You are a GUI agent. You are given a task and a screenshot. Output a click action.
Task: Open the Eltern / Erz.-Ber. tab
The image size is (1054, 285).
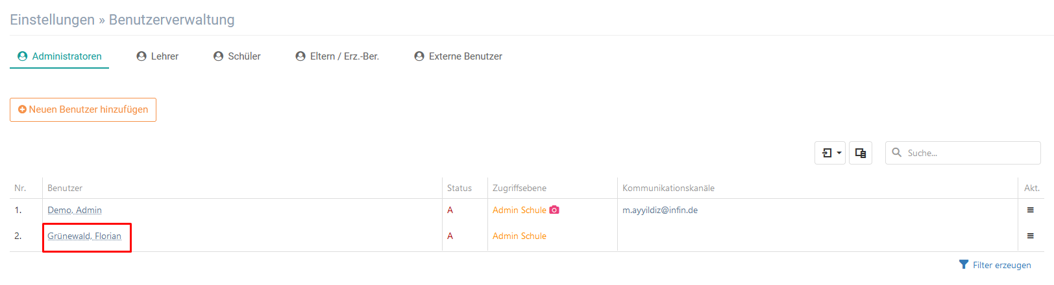(337, 56)
